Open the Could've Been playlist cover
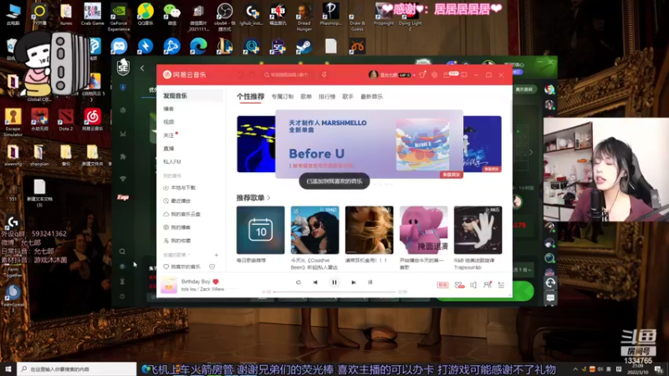Screen dimensions: 669x376 click(x=315, y=231)
